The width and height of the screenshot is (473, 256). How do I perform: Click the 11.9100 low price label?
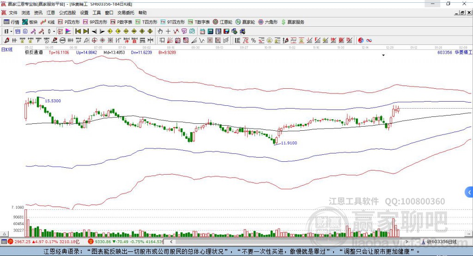(x=289, y=143)
